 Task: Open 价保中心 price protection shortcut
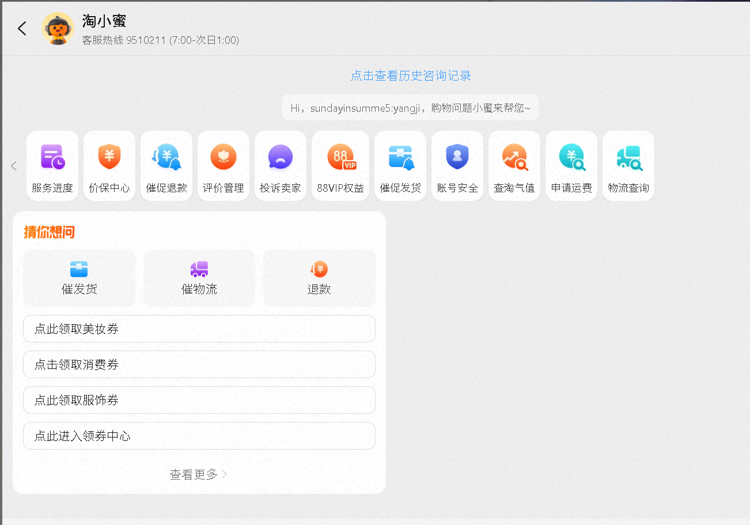point(109,166)
